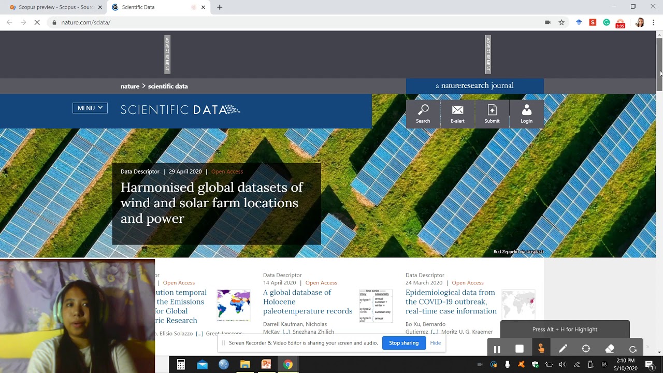Close the Scopus preview tab
This screenshot has height=373, width=663.
click(100, 7)
